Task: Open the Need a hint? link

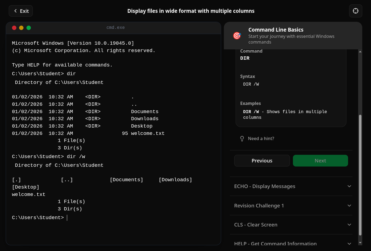Action: tap(261, 138)
